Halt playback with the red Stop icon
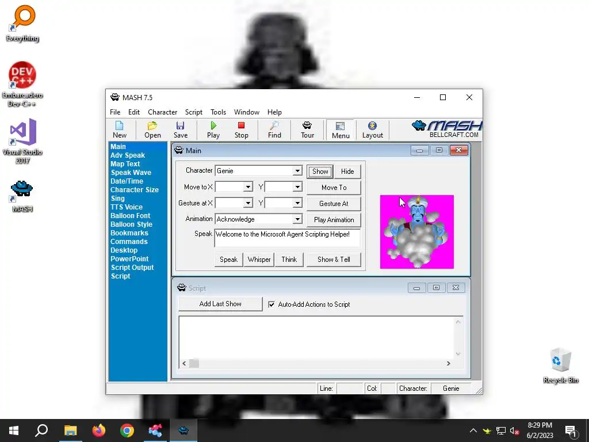The height and width of the screenshot is (442, 589). (x=241, y=129)
